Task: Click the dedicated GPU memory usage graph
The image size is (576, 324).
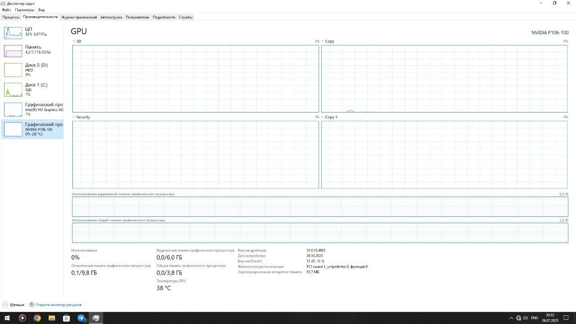Action: coord(320,207)
